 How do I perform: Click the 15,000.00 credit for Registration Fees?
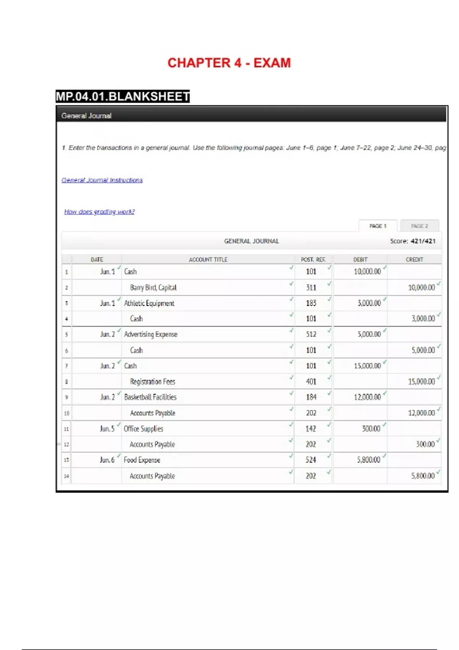(421, 382)
